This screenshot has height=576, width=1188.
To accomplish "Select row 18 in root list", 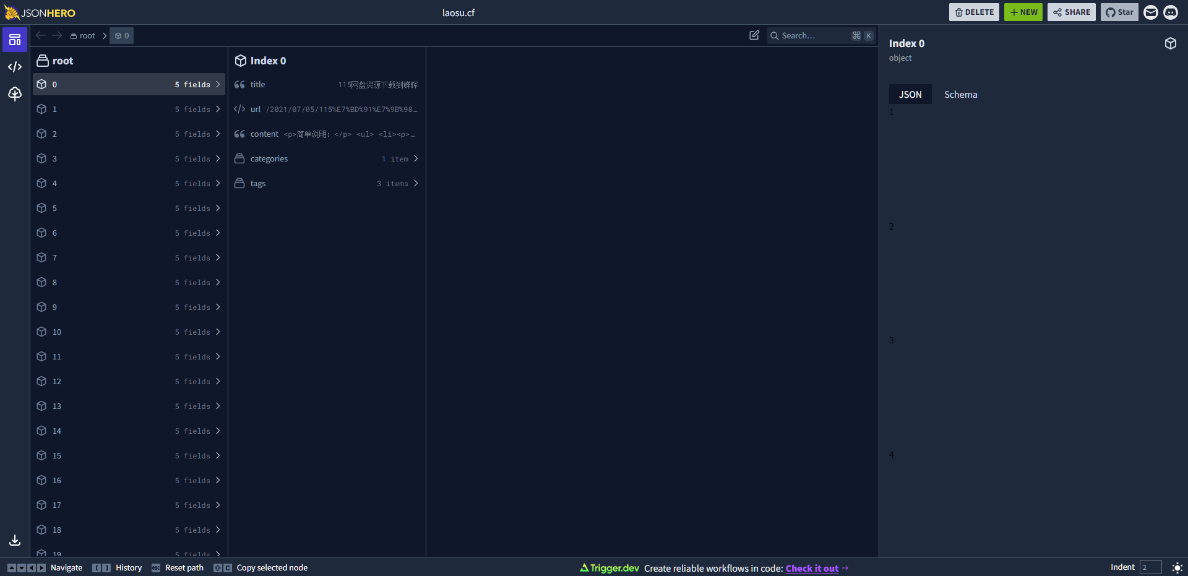I will (129, 530).
